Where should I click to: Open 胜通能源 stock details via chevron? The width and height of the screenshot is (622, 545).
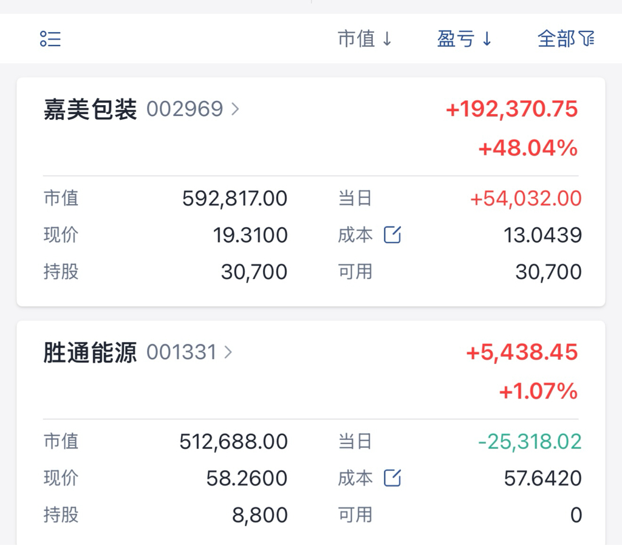coord(228,352)
